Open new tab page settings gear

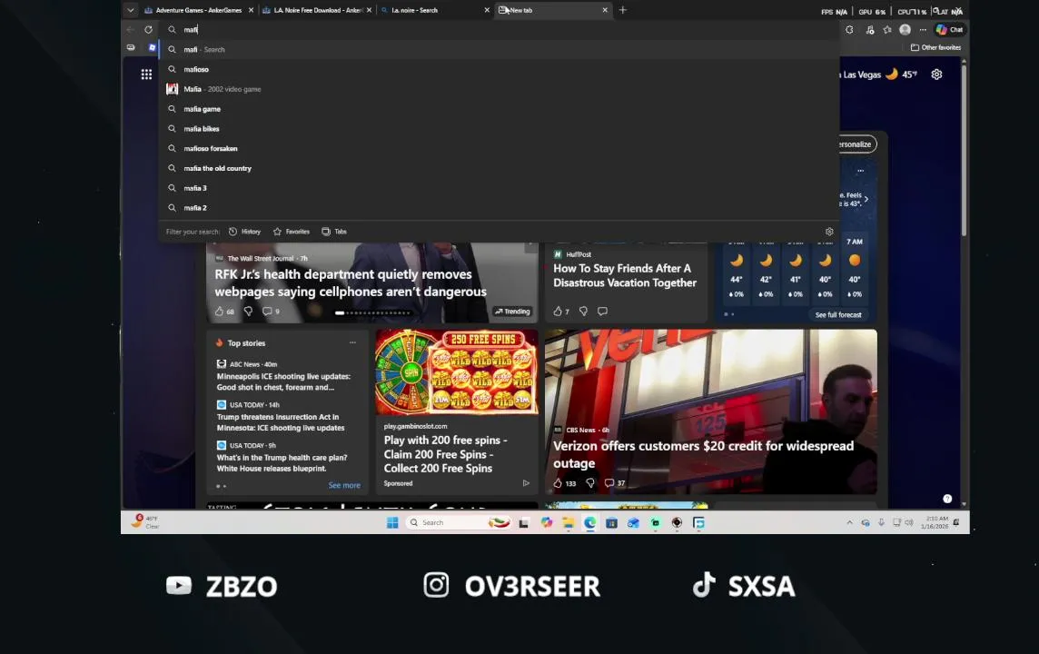coord(936,74)
